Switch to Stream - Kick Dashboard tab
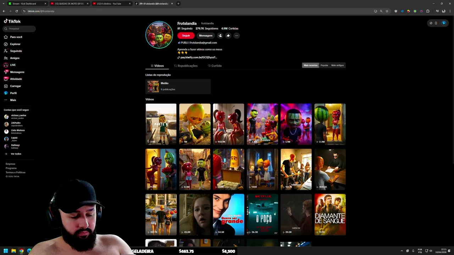This screenshot has height=255, width=454. pyautogui.click(x=27, y=4)
